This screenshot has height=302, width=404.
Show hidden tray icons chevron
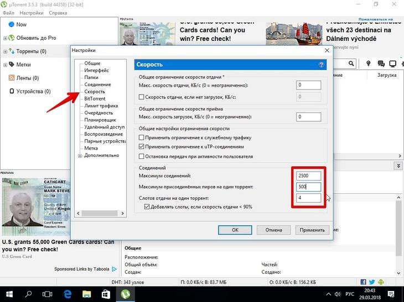329,294
